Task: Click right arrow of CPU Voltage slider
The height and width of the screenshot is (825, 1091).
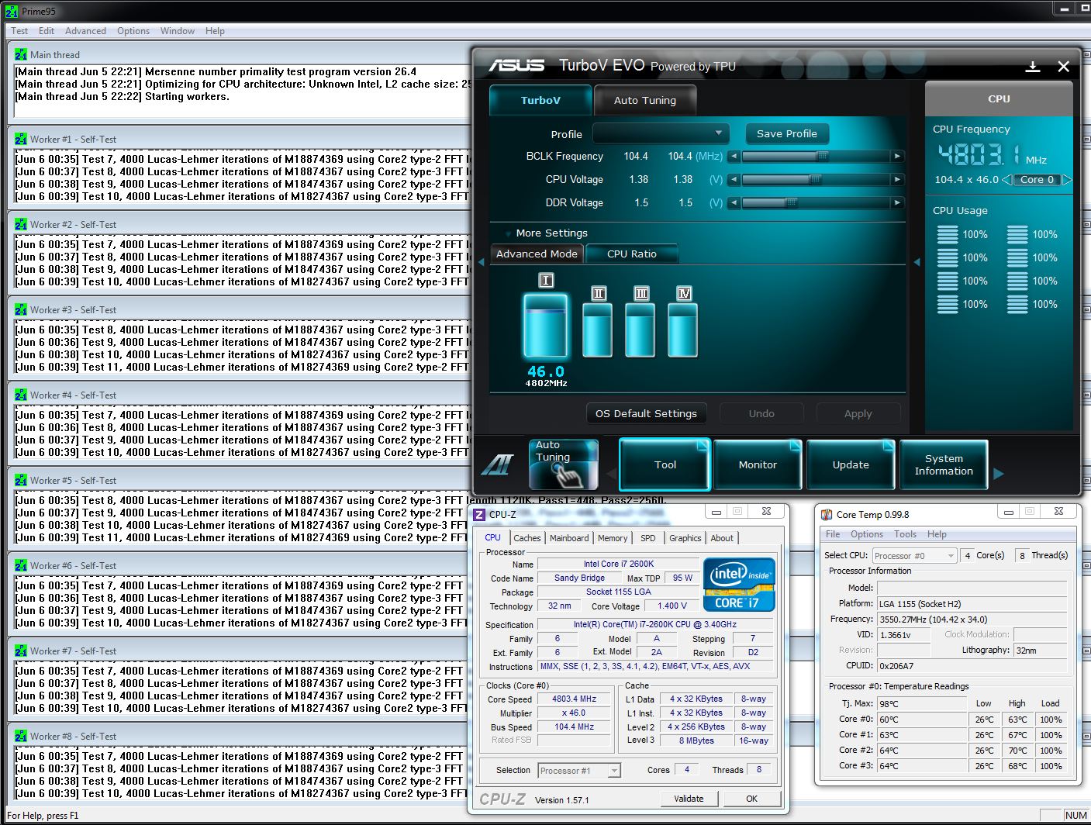Action: 897,180
